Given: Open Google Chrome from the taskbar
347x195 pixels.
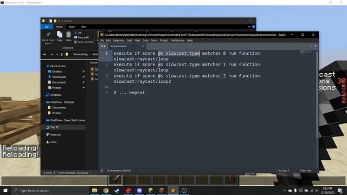Looking at the screenshot, I should [x=106, y=190].
